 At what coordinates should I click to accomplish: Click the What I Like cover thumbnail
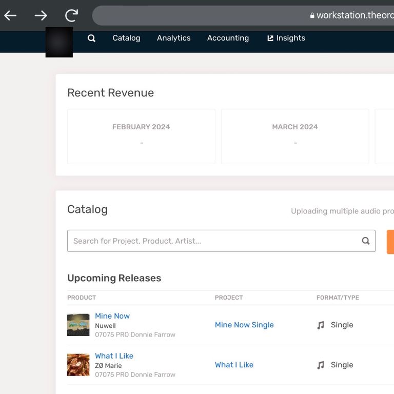(78, 365)
